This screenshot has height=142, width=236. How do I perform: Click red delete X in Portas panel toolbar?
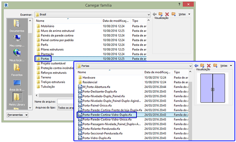(x=209, y=66)
